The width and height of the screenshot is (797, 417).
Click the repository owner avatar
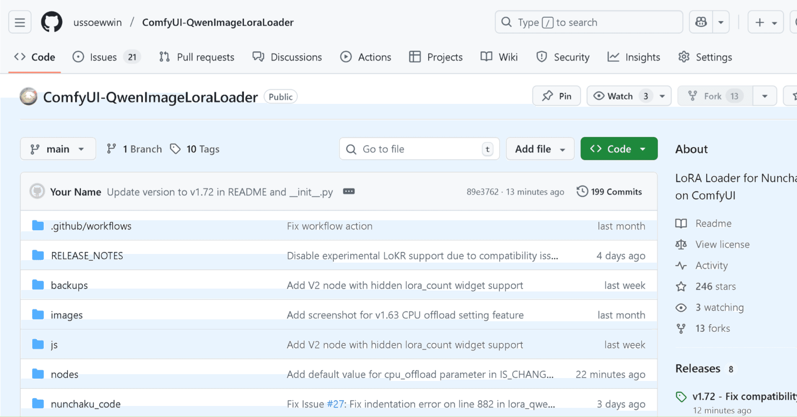click(28, 97)
